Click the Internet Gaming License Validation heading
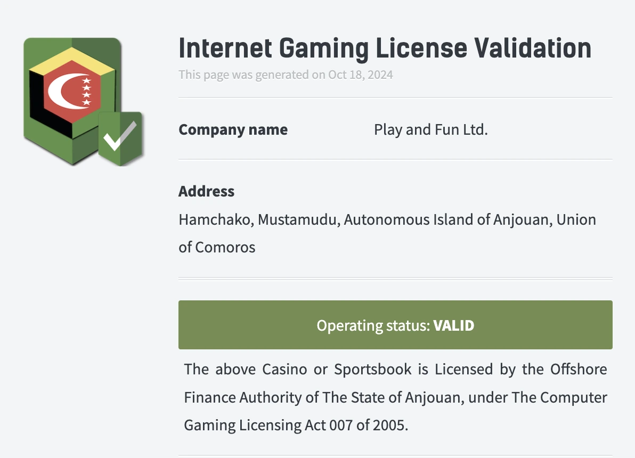 (385, 48)
